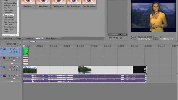Viewport: 178px width, 100px height.
Task: Zoom in with the trimmer plus button
Action: coord(123,34)
